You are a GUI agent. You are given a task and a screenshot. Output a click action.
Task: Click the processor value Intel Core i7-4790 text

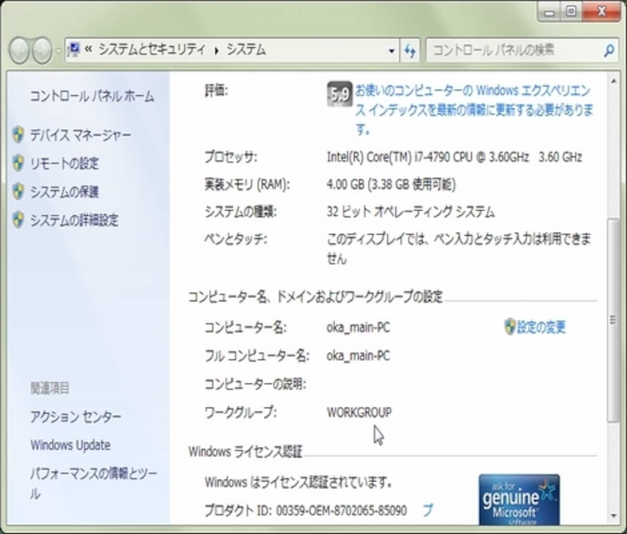[454, 156]
